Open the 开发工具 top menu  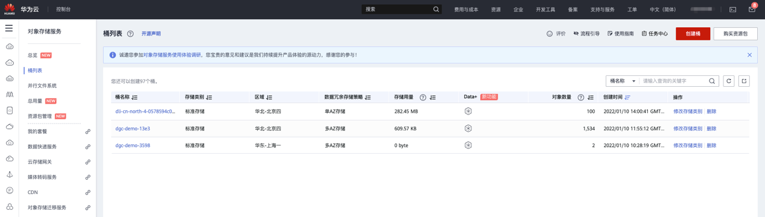[x=545, y=10]
